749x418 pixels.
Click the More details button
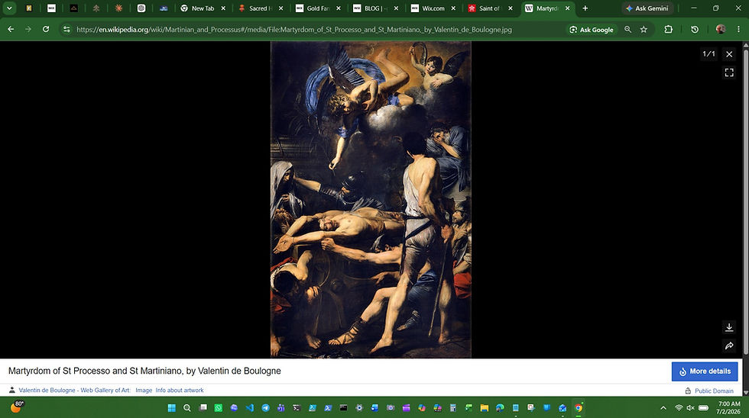pyautogui.click(x=705, y=371)
